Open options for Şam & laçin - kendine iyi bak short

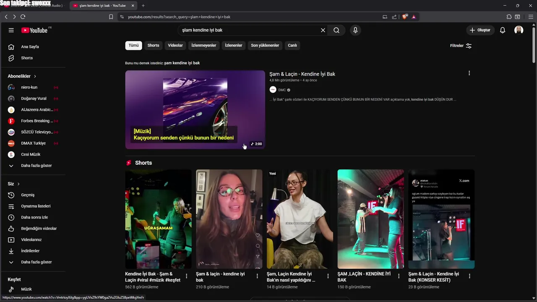pyautogui.click(x=257, y=276)
